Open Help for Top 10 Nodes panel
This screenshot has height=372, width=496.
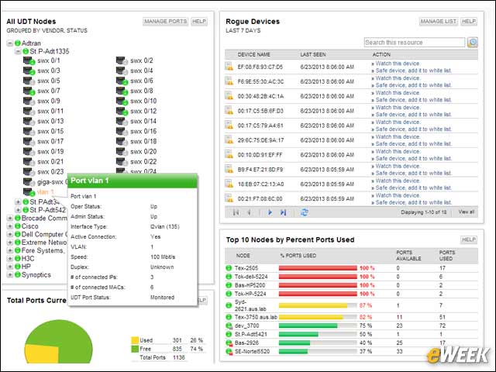click(469, 239)
